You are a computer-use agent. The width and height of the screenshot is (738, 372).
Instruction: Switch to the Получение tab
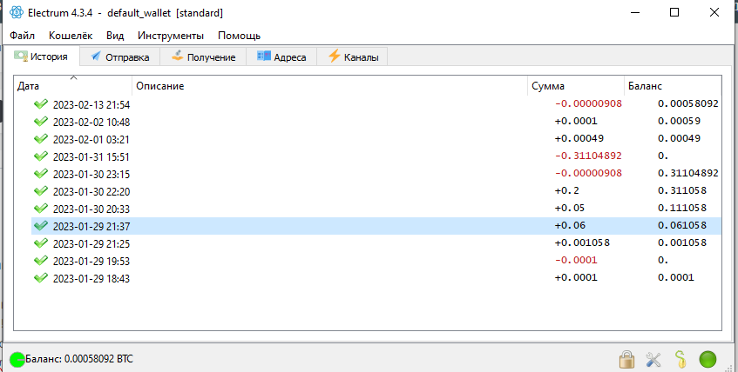point(203,56)
